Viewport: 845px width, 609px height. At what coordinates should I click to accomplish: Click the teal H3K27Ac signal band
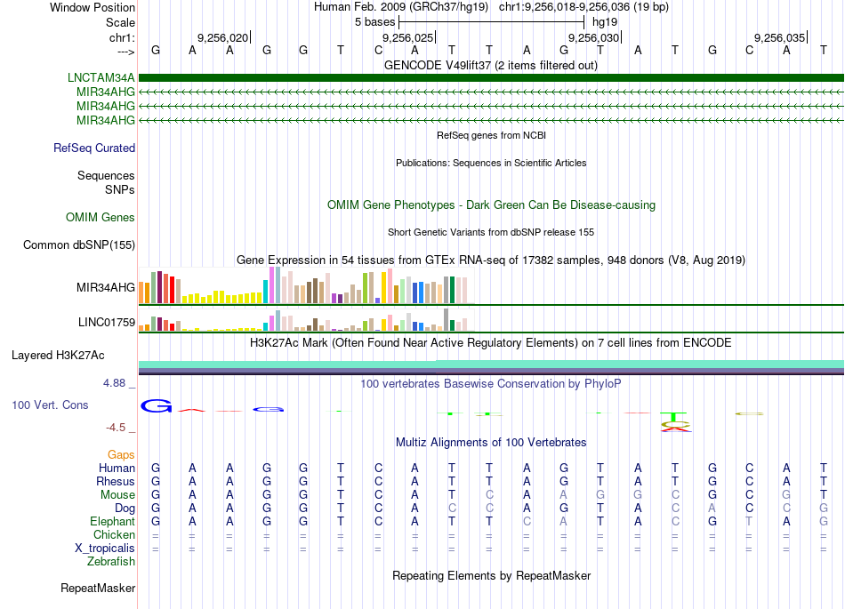point(491,364)
